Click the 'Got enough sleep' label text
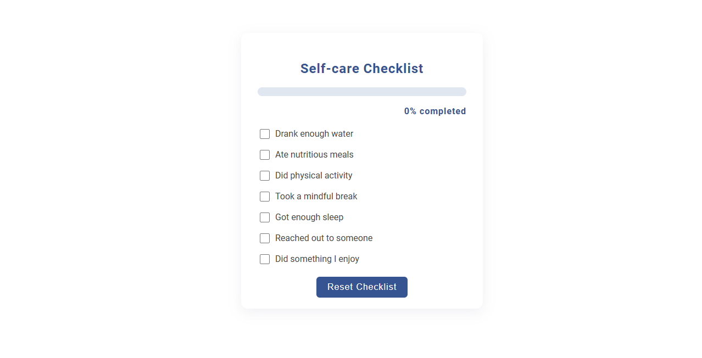The image size is (702, 358). (309, 217)
